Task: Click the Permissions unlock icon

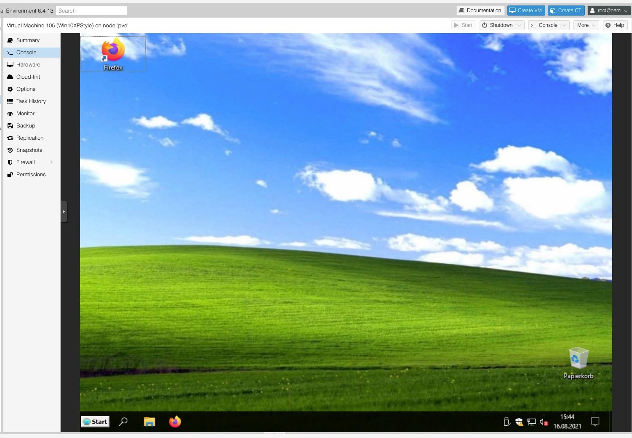Action: pyautogui.click(x=10, y=175)
